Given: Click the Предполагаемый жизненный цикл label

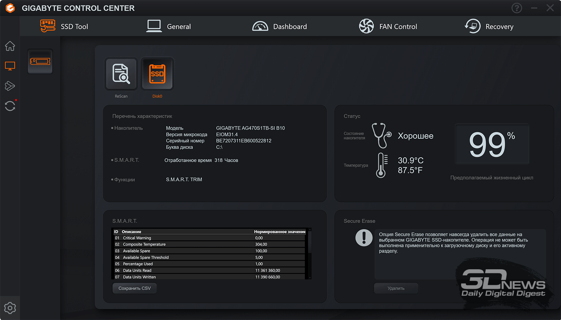Looking at the screenshot, I should (492, 178).
